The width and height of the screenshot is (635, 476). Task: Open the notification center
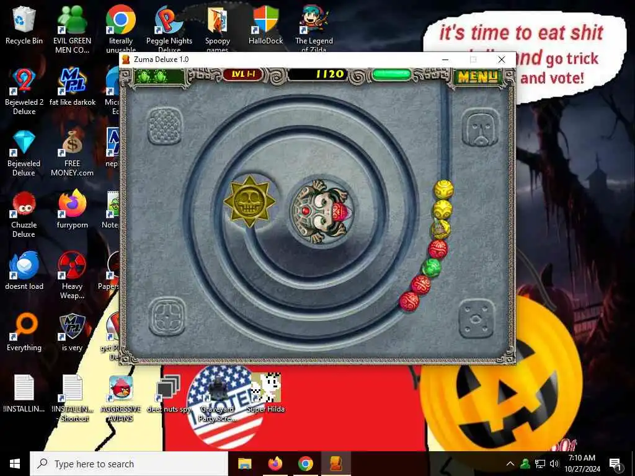[615, 464]
